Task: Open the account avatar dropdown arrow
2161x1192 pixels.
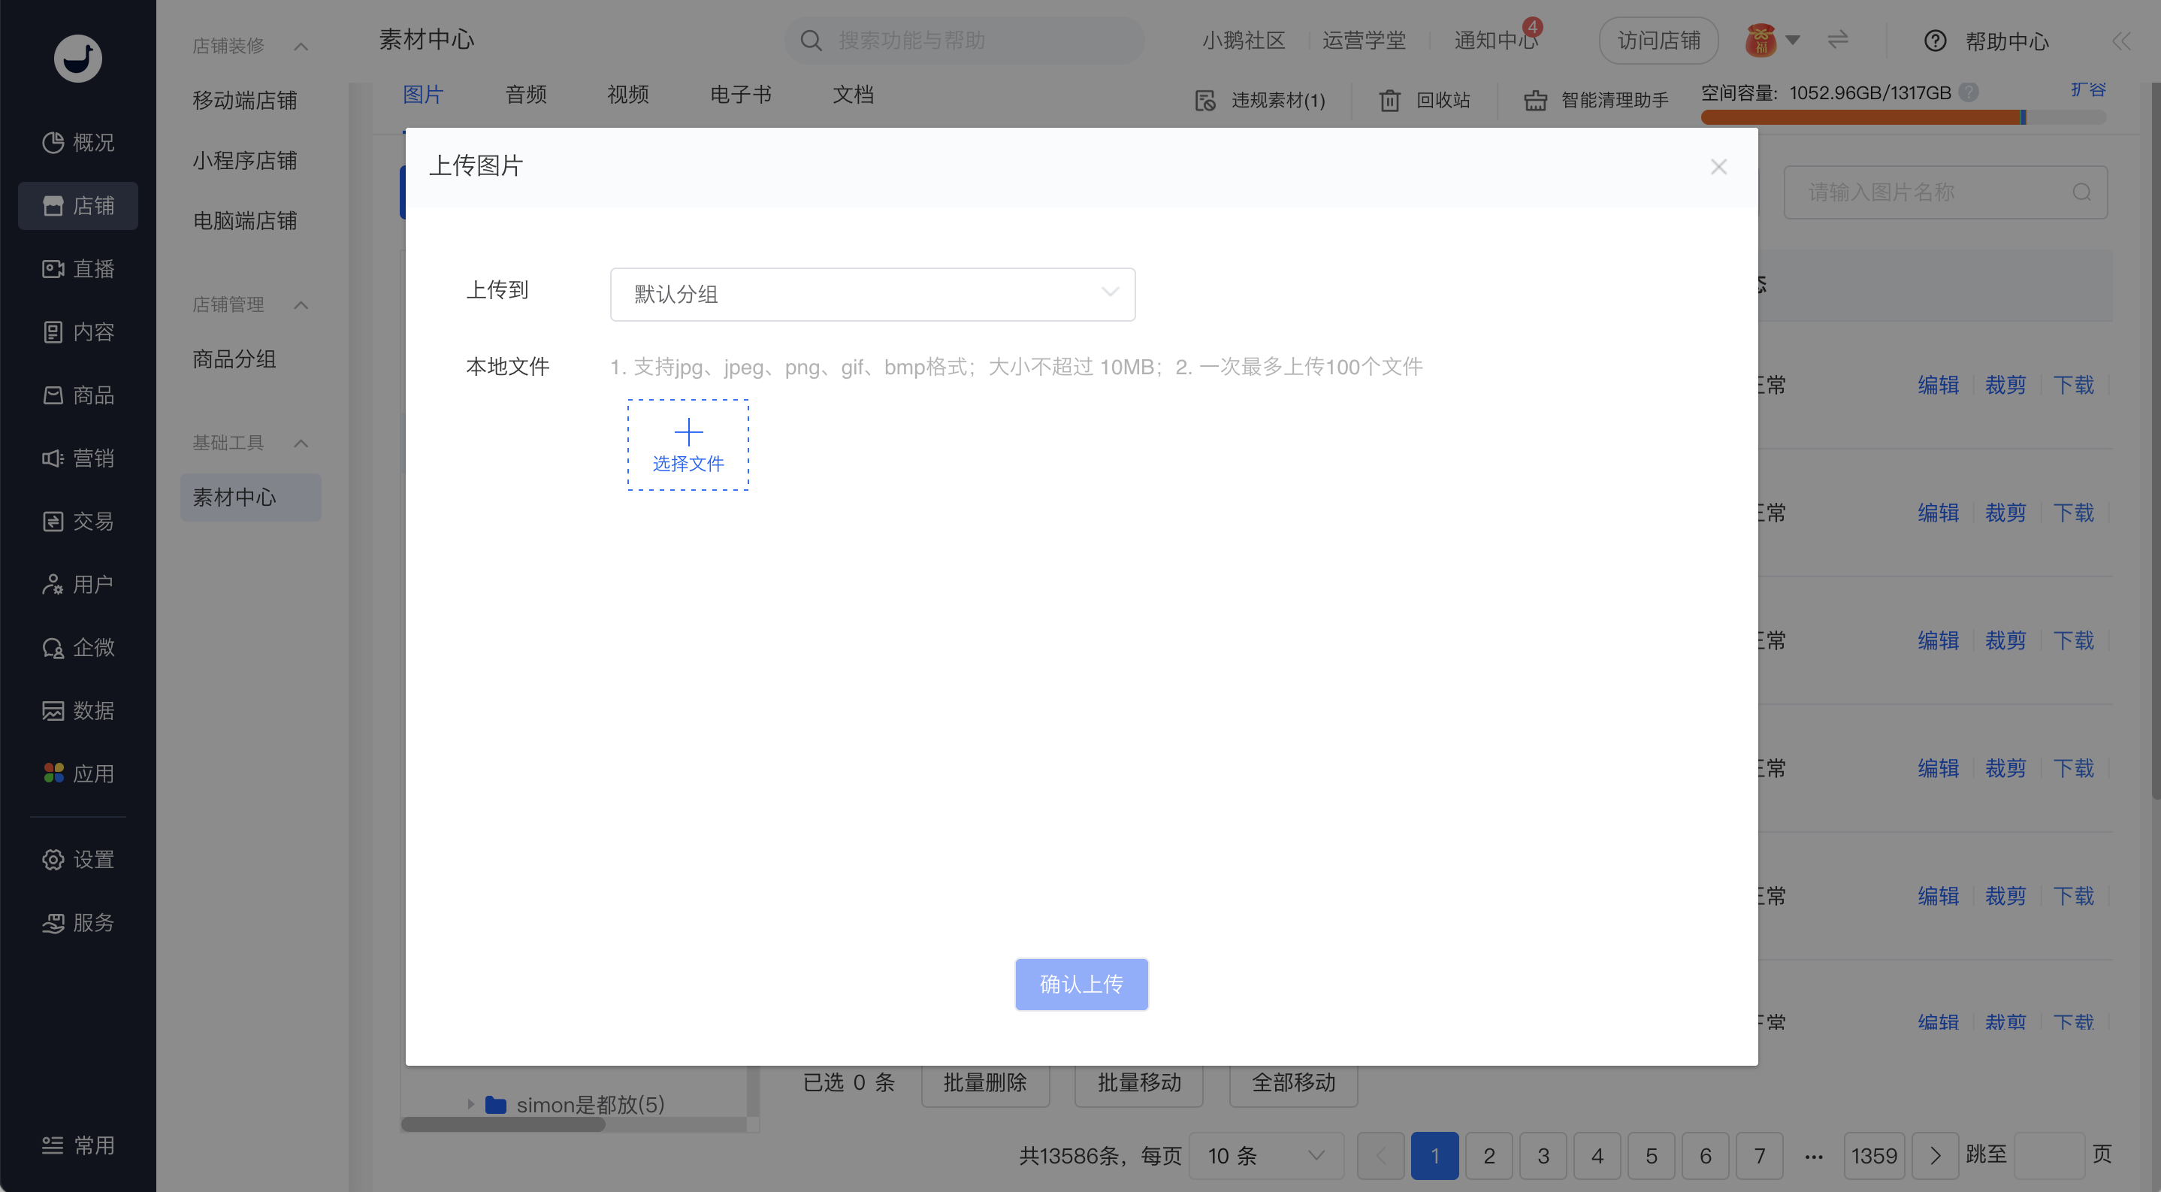Action: [1793, 39]
